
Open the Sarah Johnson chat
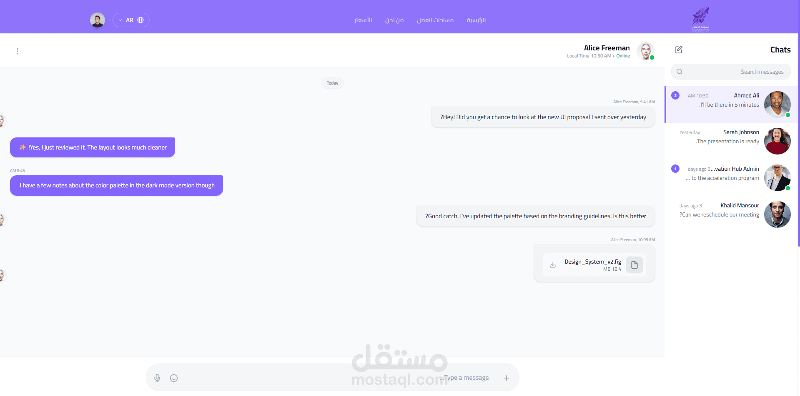(731, 141)
